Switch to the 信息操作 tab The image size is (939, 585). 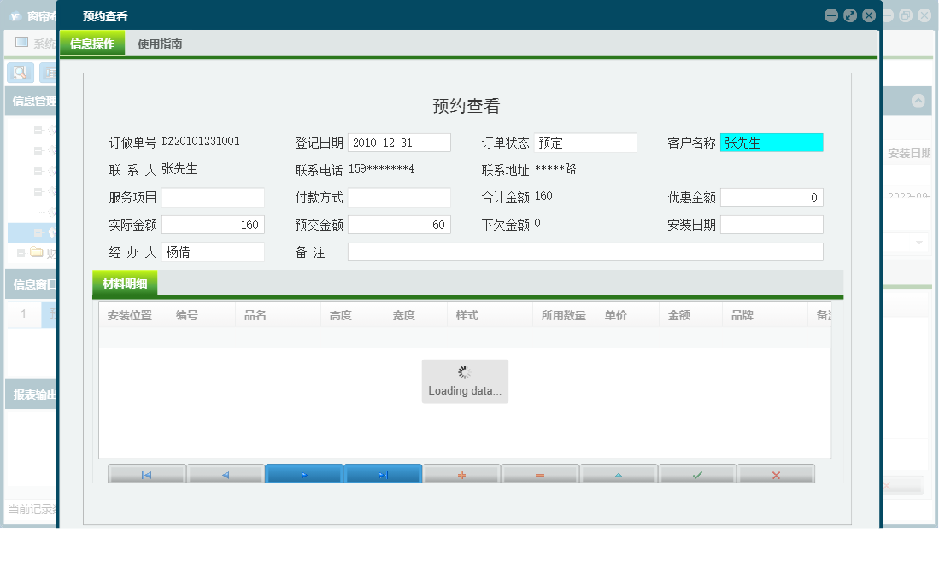[92, 42]
